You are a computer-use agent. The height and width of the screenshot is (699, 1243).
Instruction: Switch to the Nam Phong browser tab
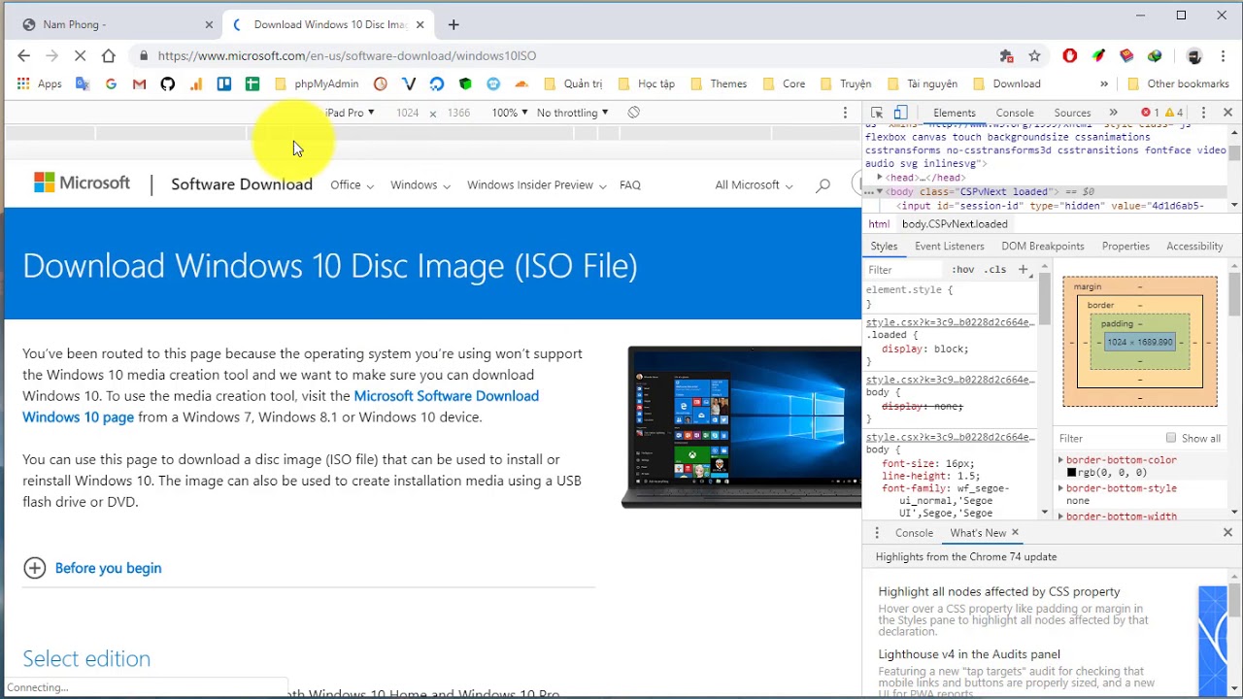[x=117, y=24]
